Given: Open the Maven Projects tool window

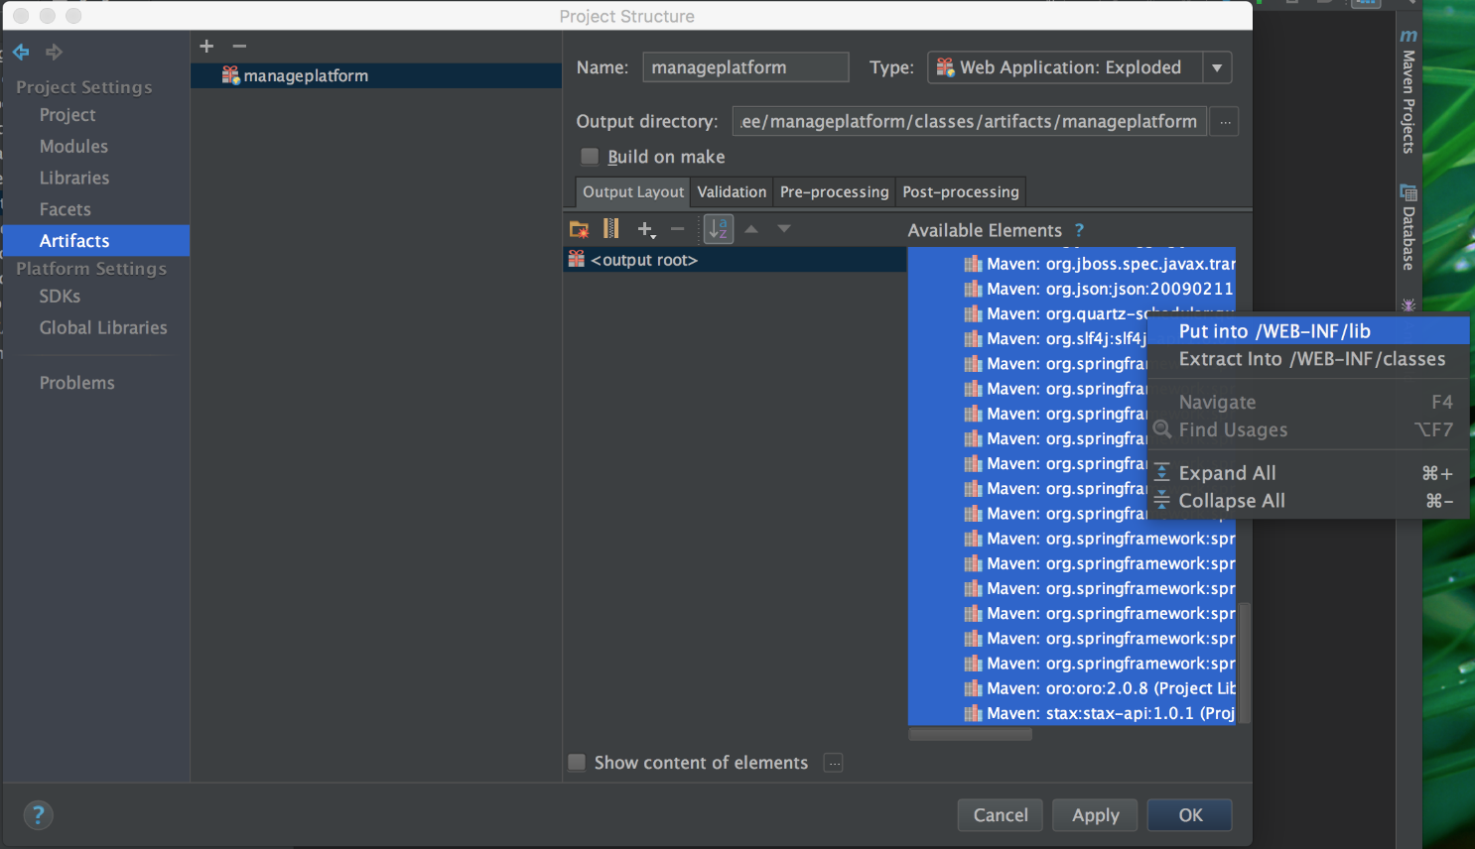Looking at the screenshot, I should (x=1408, y=91).
